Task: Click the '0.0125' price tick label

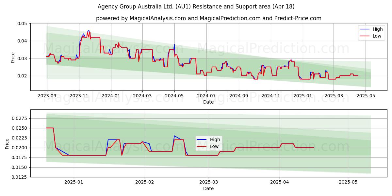Action: (19, 177)
